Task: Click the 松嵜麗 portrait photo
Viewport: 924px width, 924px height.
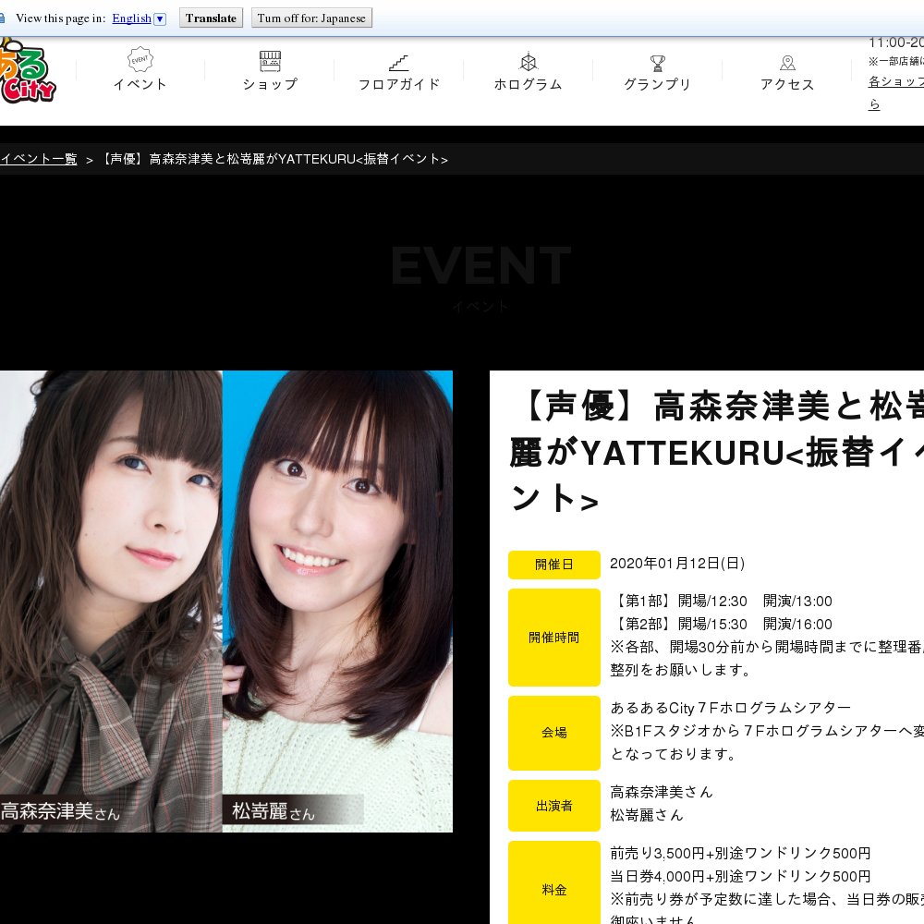Action: pos(337,602)
